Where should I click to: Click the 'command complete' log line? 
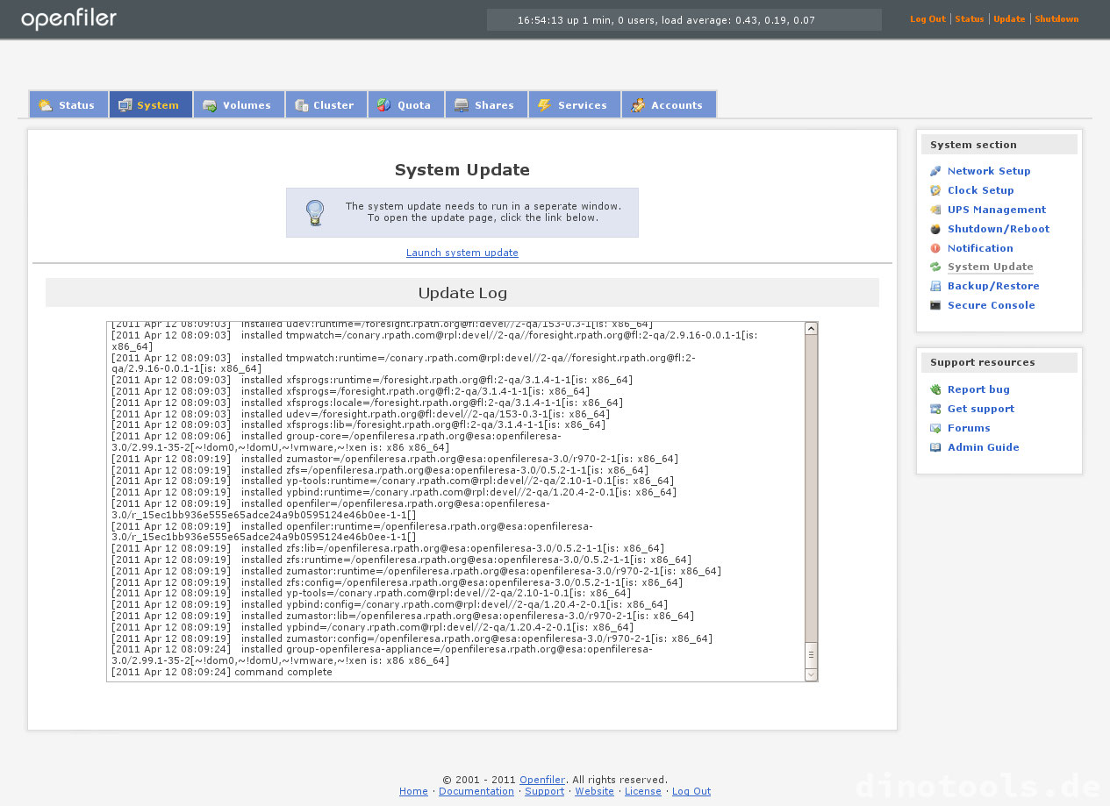click(x=222, y=672)
